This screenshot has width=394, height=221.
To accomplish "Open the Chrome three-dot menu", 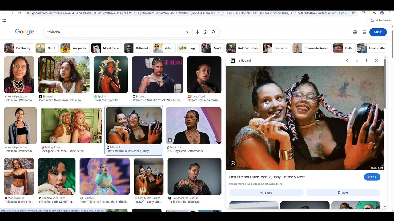I will pyautogui.click(x=389, y=13).
